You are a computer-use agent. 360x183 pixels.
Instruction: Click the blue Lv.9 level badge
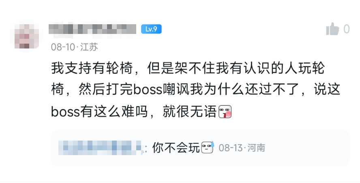pyautogui.click(x=151, y=29)
